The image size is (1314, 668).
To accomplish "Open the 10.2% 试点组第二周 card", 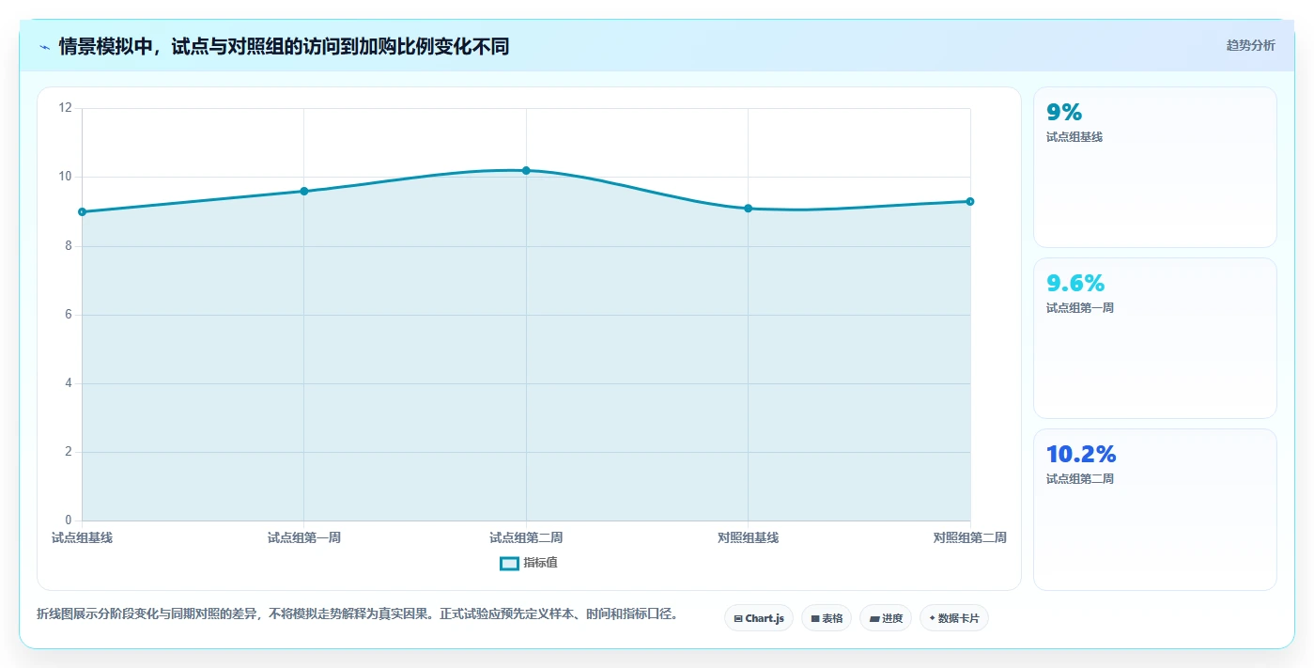I will [x=1155, y=509].
